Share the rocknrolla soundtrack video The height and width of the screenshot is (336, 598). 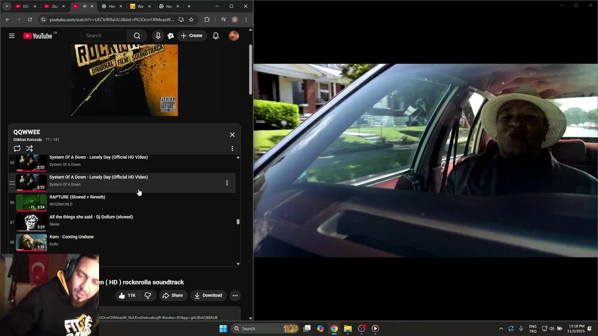(172, 295)
